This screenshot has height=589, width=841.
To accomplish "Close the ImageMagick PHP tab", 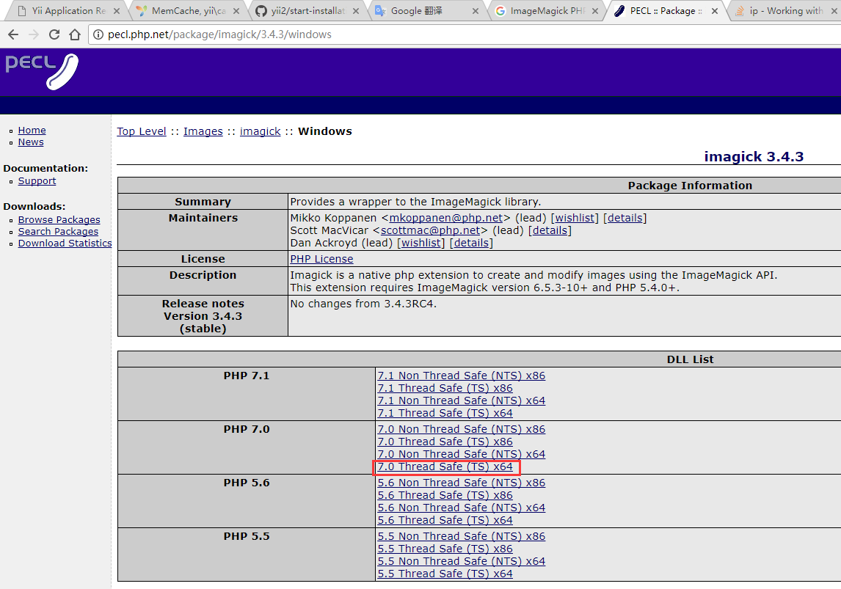I will click(x=595, y=11).
